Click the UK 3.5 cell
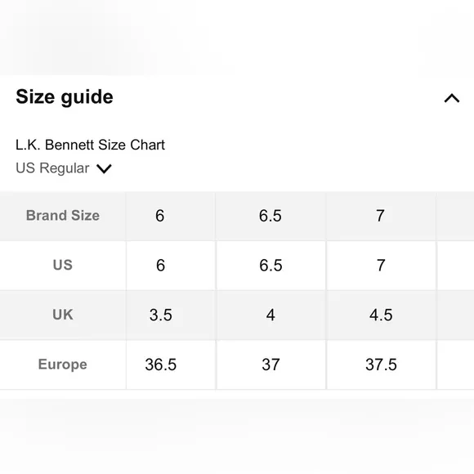This screenshot has height=474, width=474. [171, 315]
